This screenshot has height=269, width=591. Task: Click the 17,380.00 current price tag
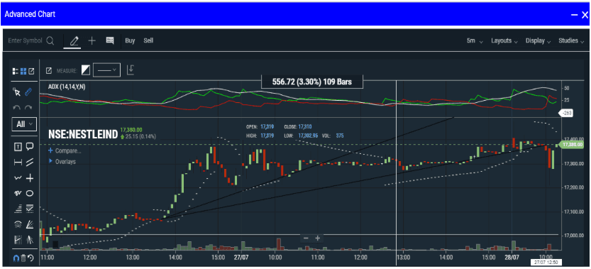point(572,145)
